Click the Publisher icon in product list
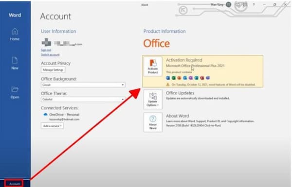The image size is (292, 187). pos(197,78)
